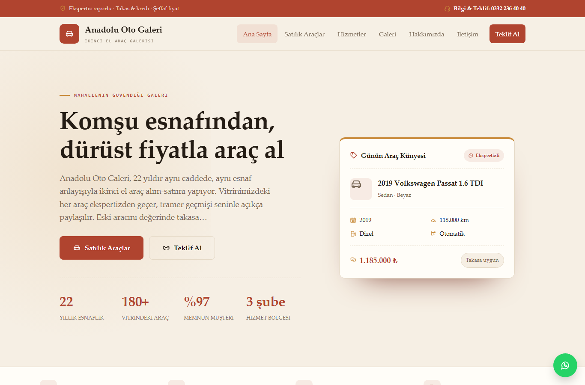
Task: Click the Teklif Al button in the header
Action: pyautogui.click(x=507, y=34)
